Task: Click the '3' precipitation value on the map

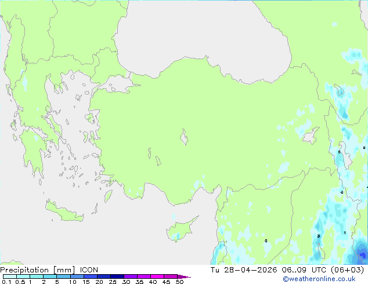Action: coord(319,236)
